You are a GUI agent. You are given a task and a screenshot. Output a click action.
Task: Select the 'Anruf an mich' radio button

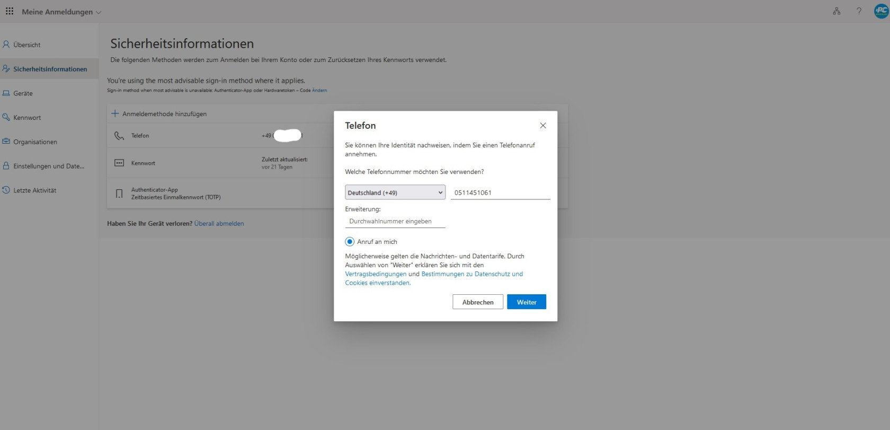[350, 242]
